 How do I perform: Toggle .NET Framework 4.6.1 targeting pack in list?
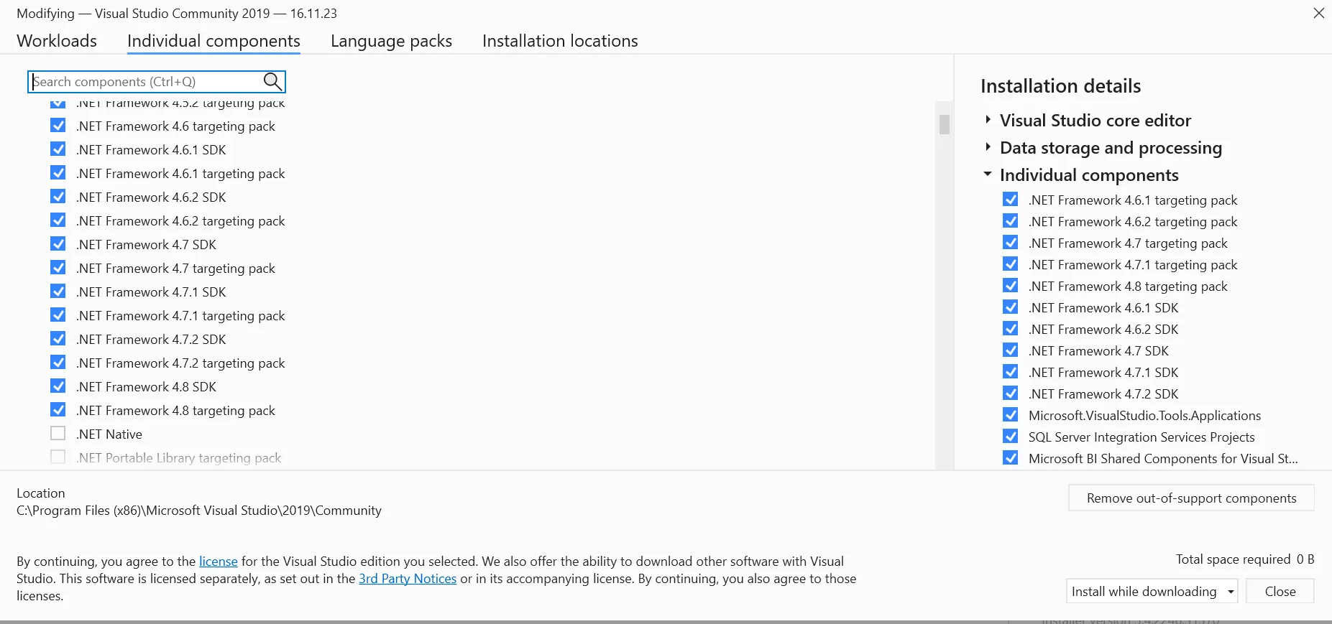pyautogui.click(x=58, y=173)
